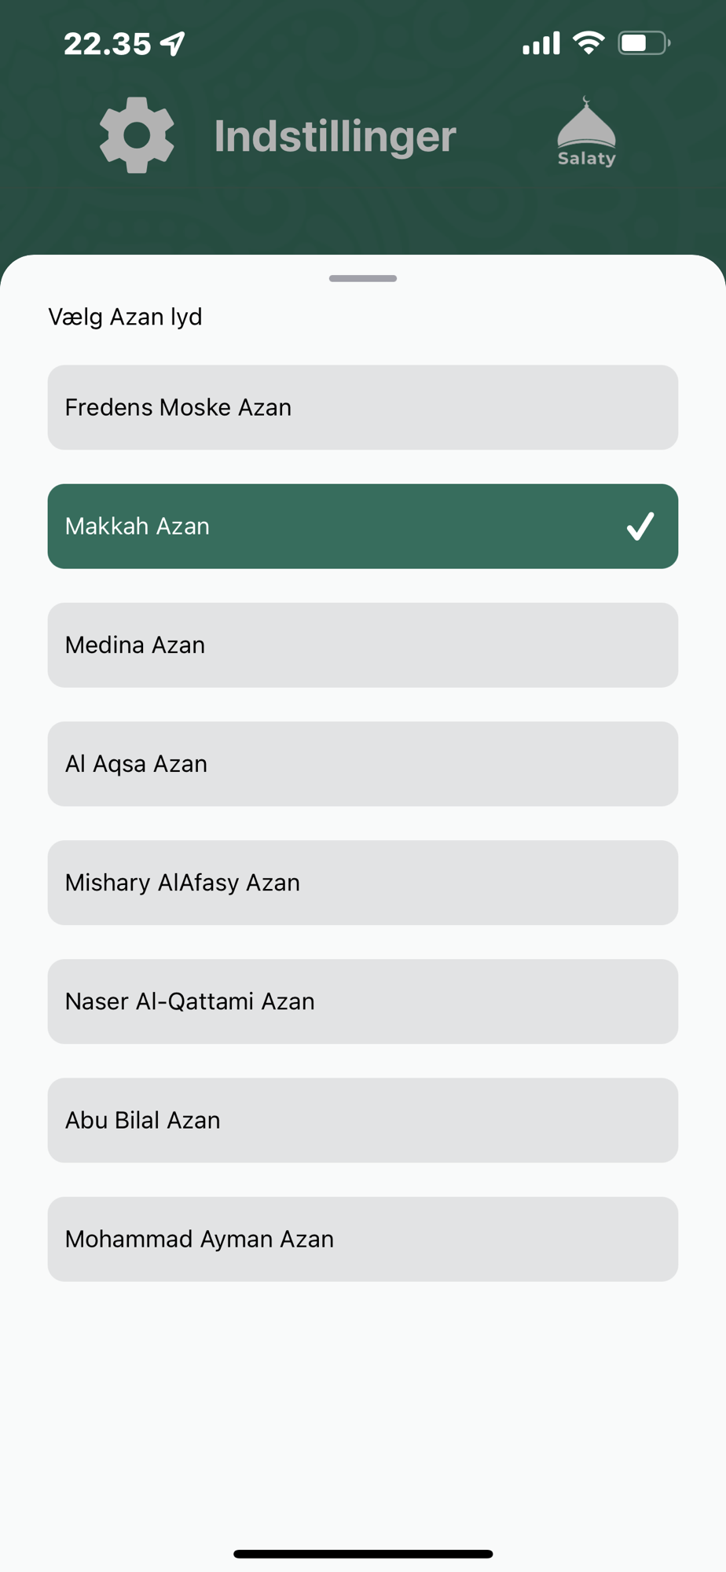Tap the Indstillinger header title
726x1572 pixels.
click(335, 136)
